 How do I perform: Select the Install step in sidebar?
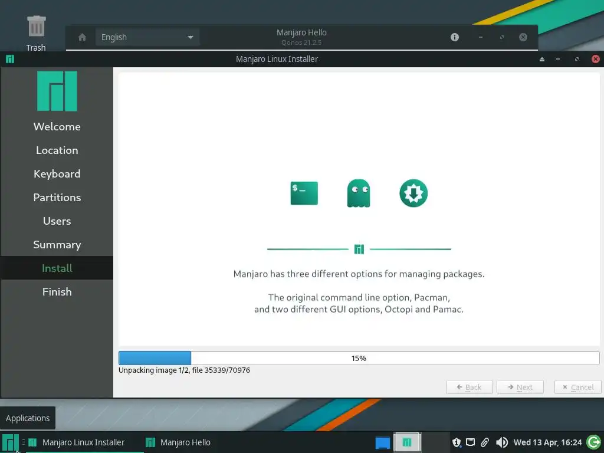[57, 268]
